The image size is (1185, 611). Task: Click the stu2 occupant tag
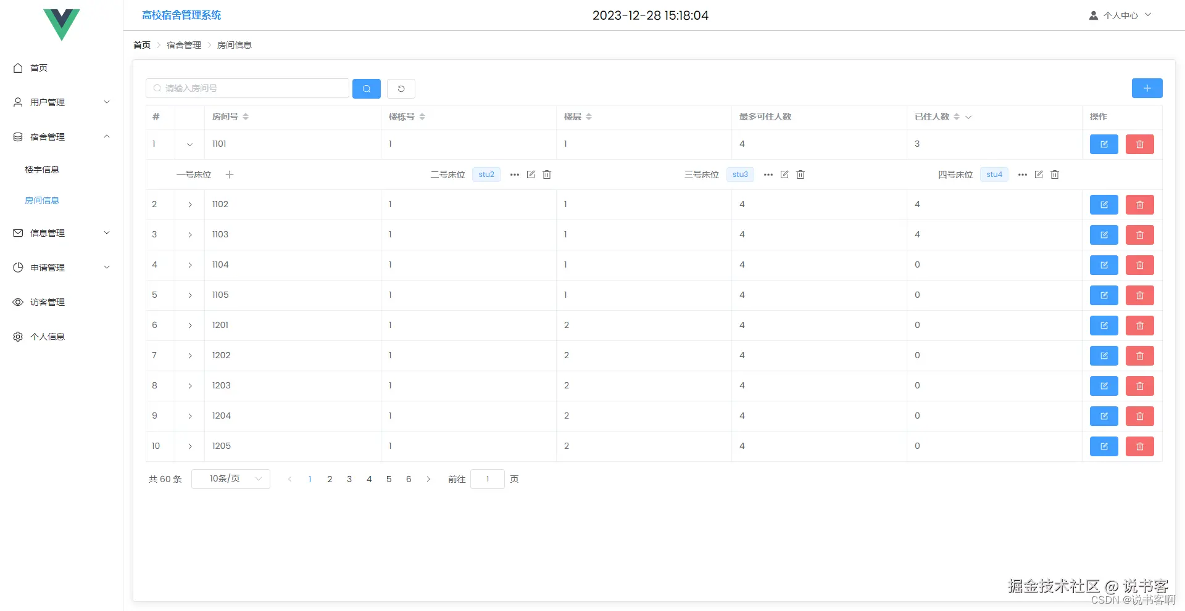[x=486, y=174]
